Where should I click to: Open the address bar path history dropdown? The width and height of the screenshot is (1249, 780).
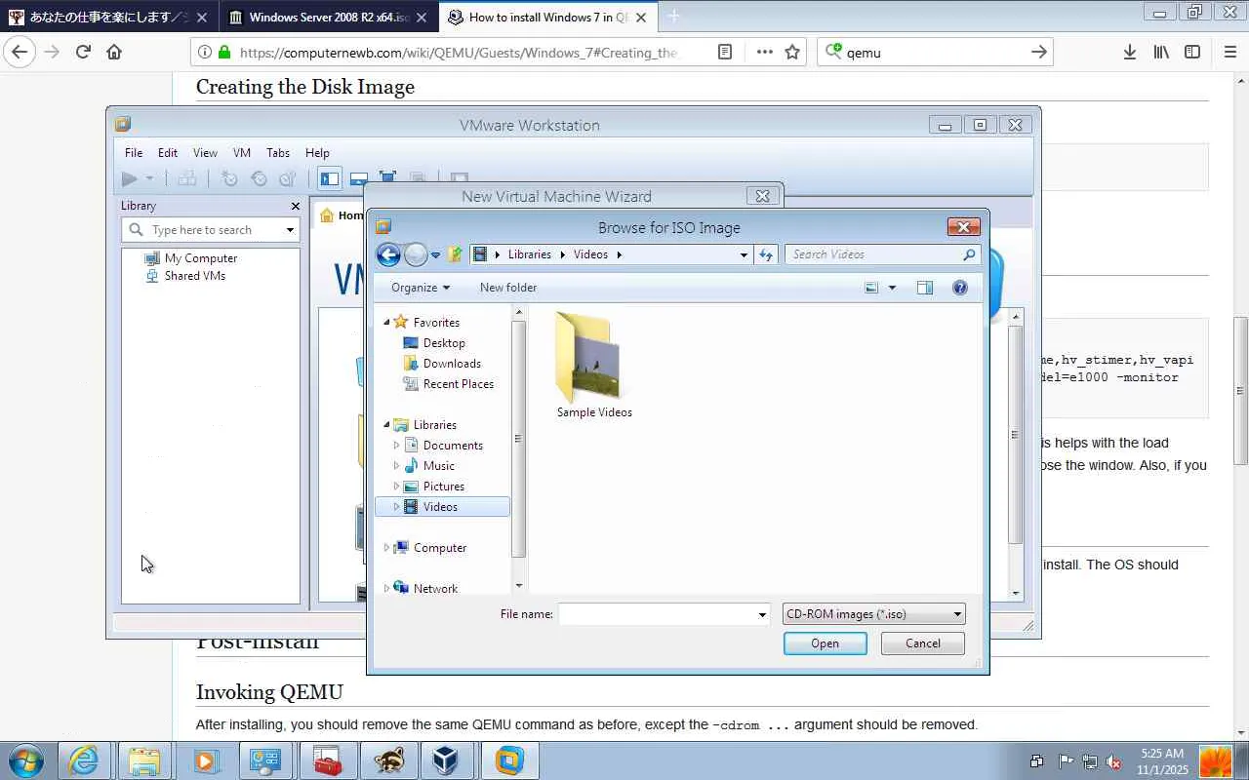click(744, 254)
